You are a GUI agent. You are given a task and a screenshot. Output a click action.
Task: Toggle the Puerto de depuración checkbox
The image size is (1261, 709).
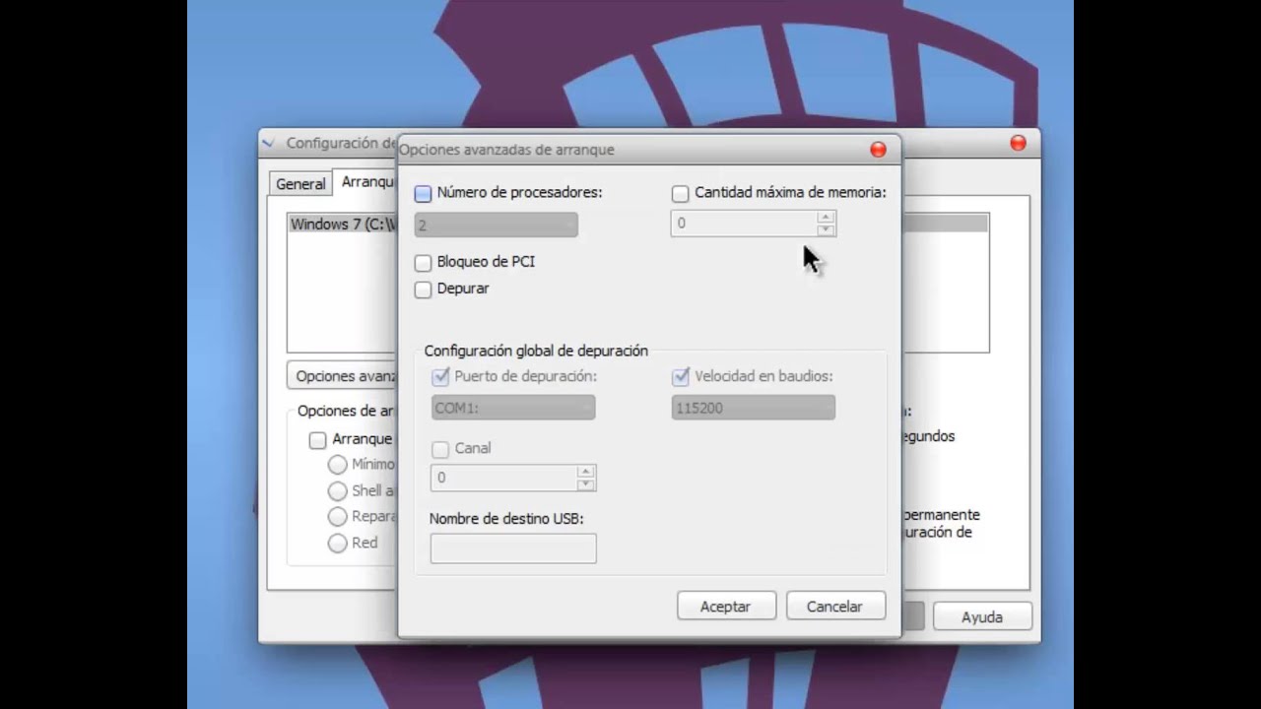tap(441, 376)
